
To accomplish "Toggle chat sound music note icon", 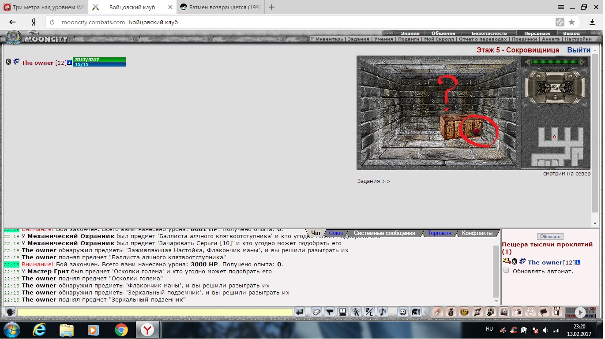I will (382, 312).
